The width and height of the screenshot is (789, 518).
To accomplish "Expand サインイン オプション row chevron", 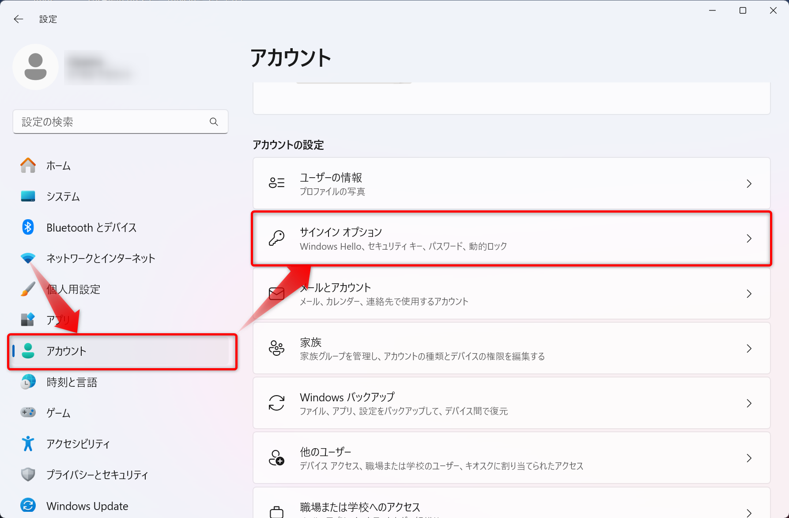I will coord(749,239).
